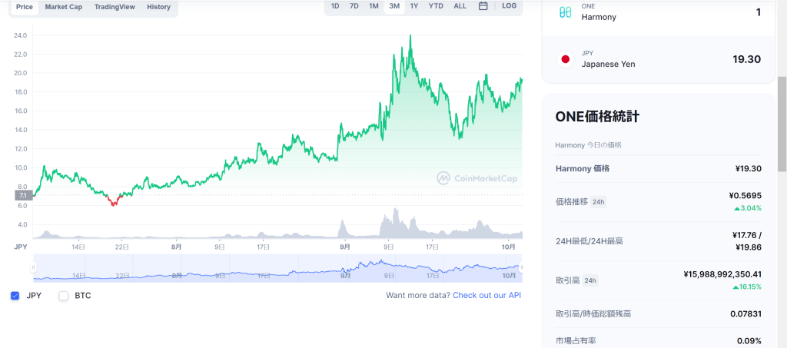Choose the 1Y time range
The image size is (787, 348).
[414, 6]
